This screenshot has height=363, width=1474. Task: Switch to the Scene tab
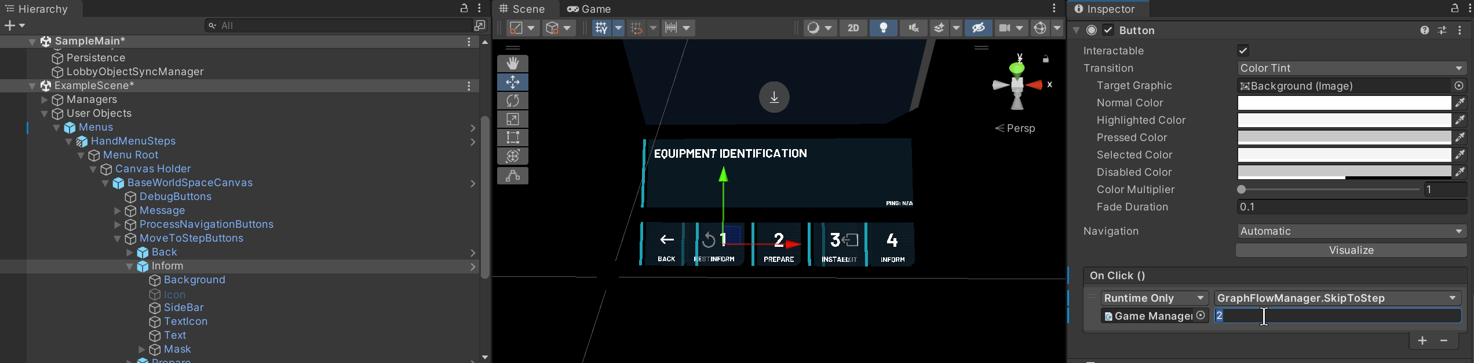pyautogui.click(x=523, y=9)
